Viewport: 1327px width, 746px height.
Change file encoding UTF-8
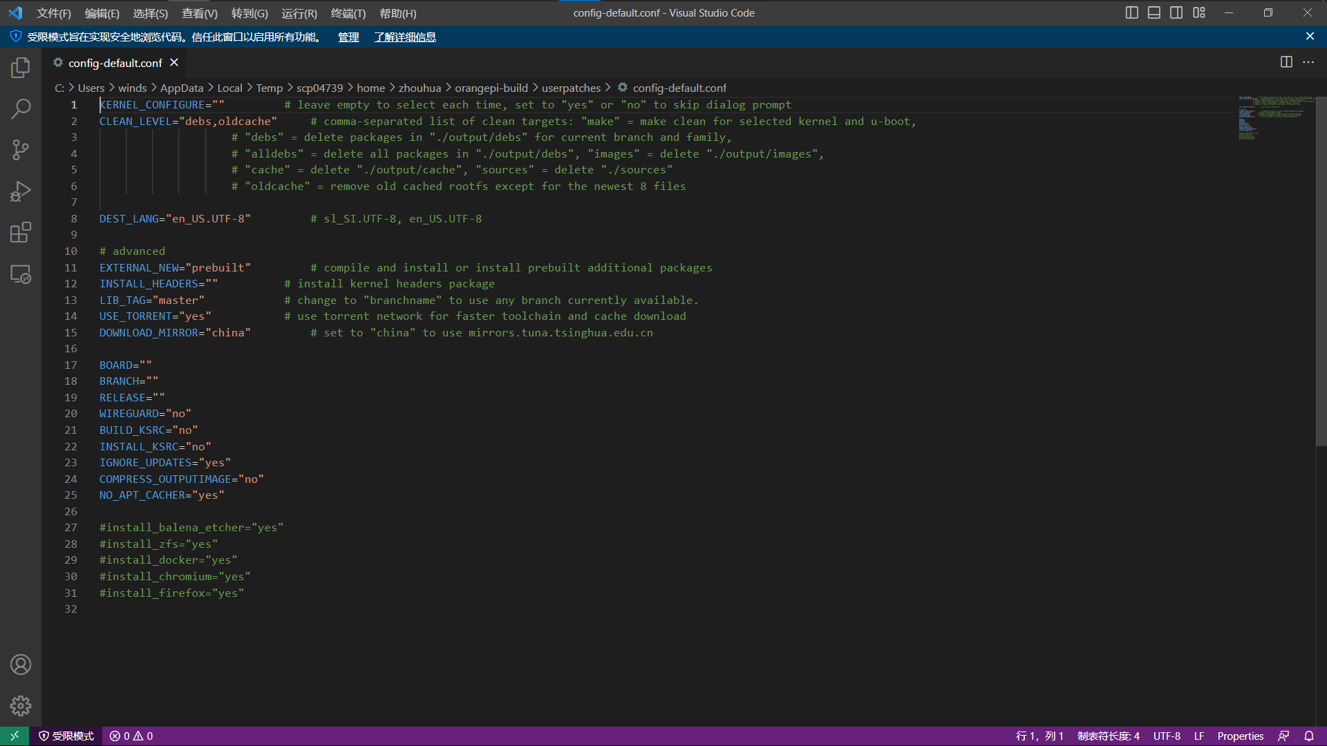point(1167,736)
